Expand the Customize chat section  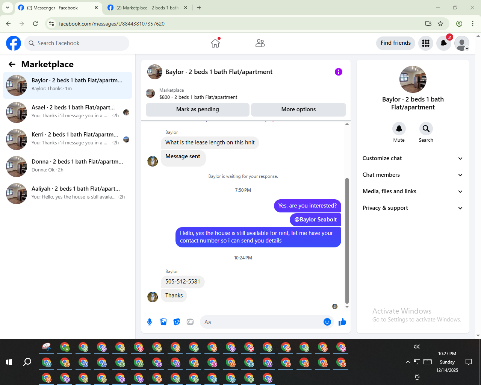[x=413, y=158]
